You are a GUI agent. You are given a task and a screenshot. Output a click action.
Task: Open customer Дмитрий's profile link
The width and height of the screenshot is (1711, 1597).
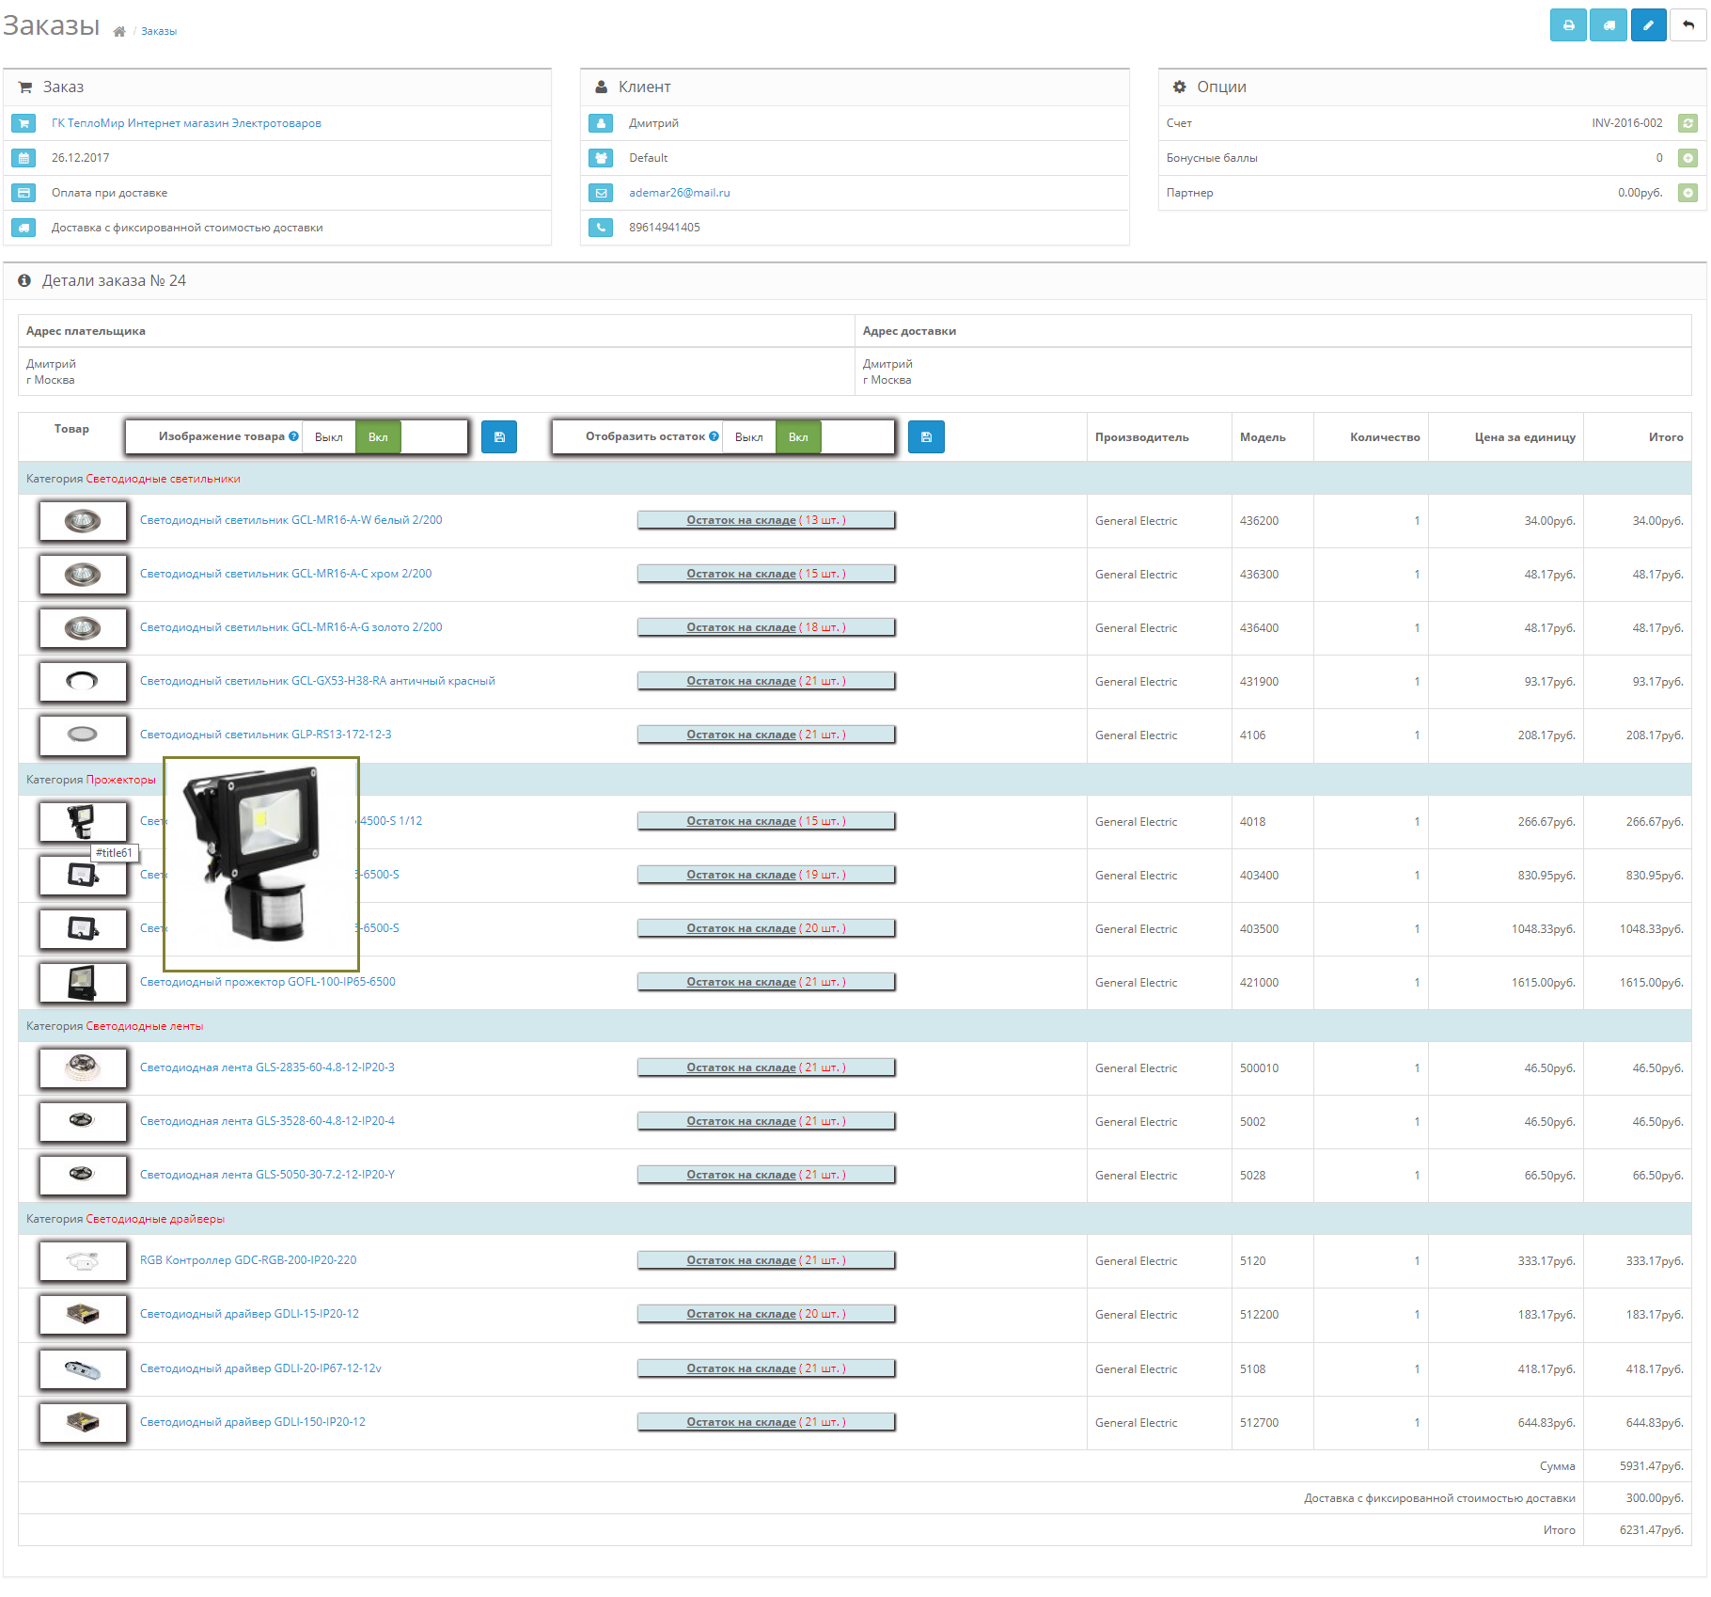653,123
